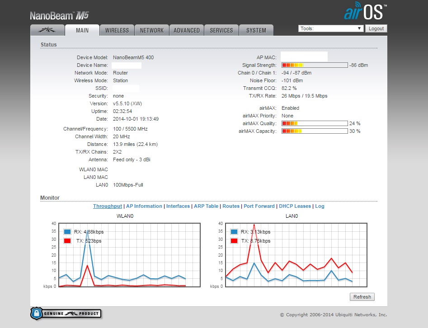Image resolution: width=428 pixels, height=328 pixels.
Task: Click blue RX legend square in LAN0 graph
Action: (234, 232)
